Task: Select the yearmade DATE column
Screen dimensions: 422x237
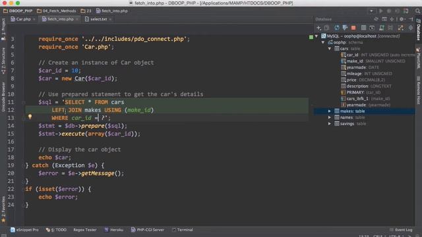Action: [360, 67]
